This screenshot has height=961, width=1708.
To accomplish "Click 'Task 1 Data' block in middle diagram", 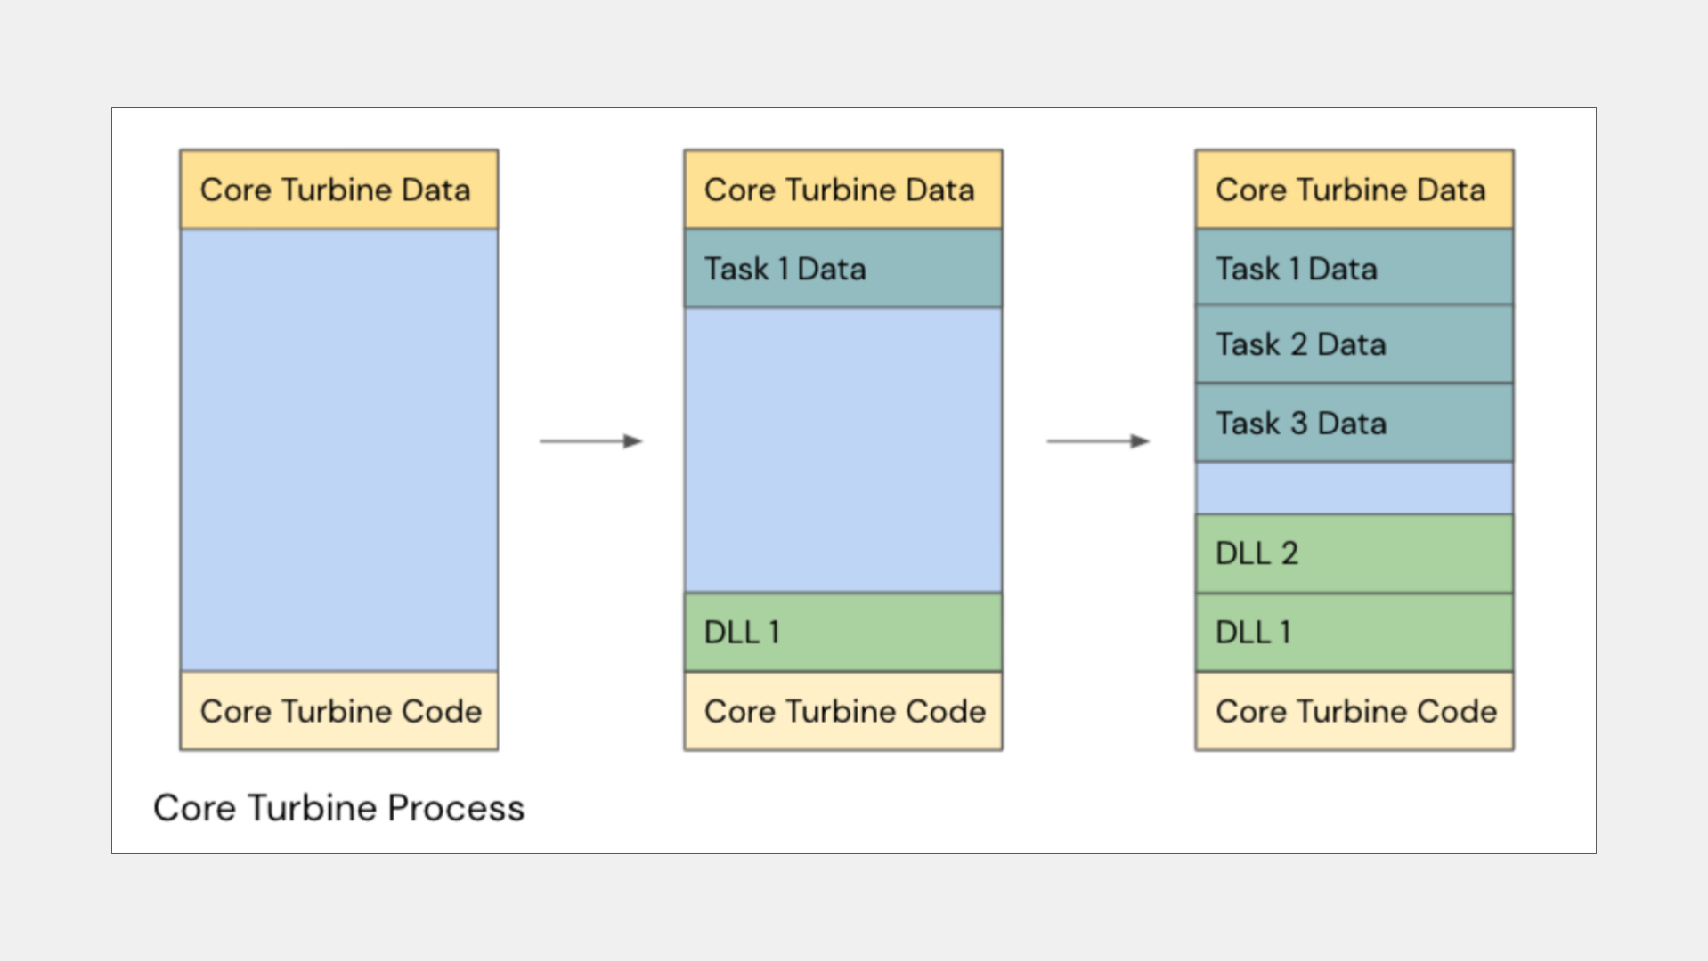I will coord(842,268).
